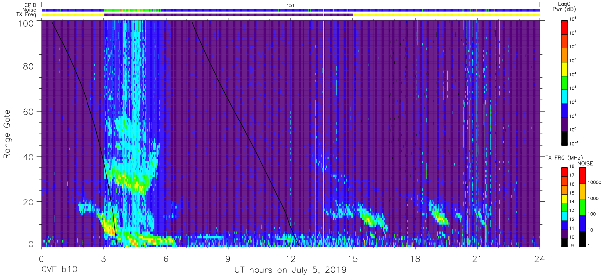Screen dimensions: 607x280
Task: Click the 24 tick on the UT hours axis
Action: coord(540,258)
